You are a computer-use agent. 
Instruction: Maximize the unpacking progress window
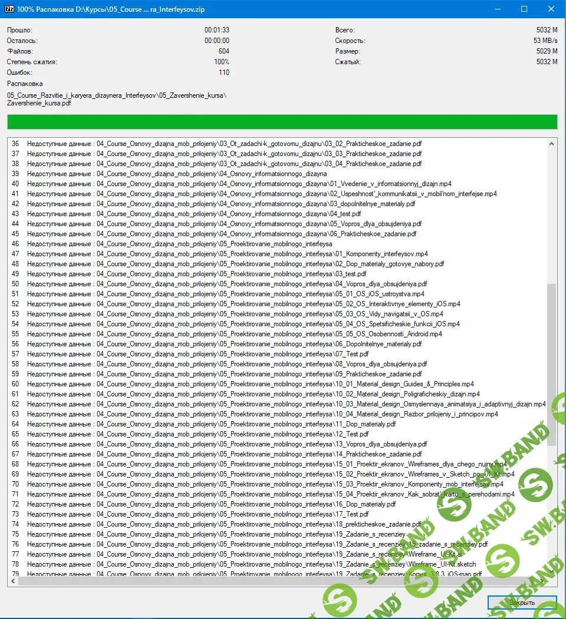coord(524,9)
